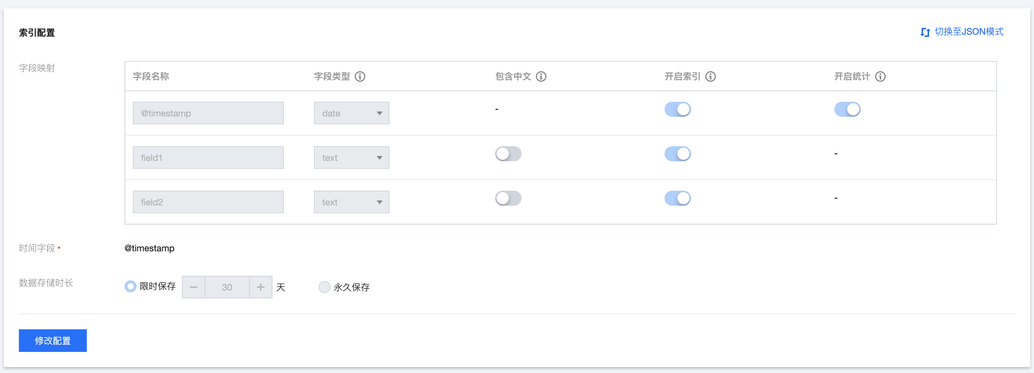Select the 永久保存 radio option
Viewport: 1034px width, 373px height.
point(324,287)
